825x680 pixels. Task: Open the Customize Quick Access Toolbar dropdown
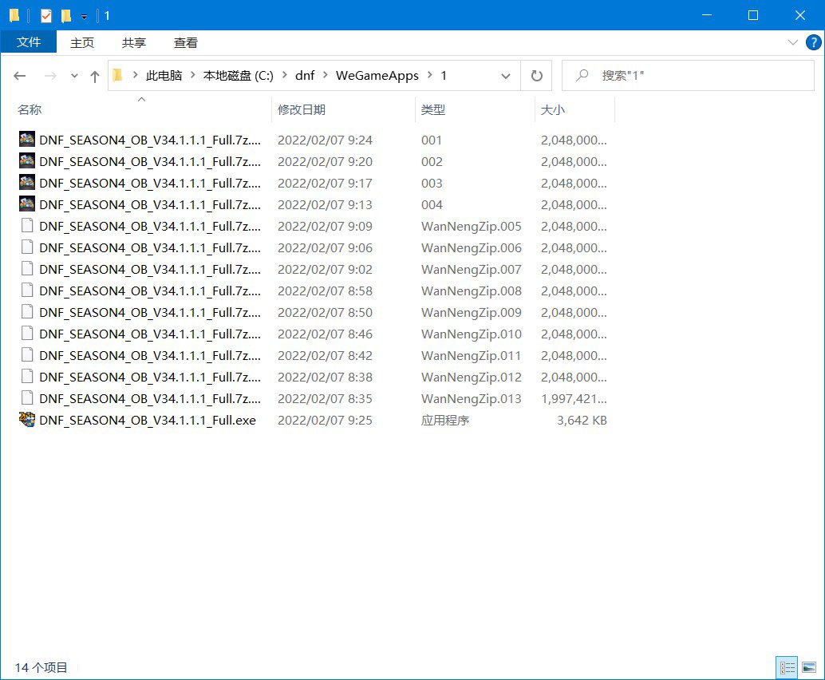click(85, 17)
